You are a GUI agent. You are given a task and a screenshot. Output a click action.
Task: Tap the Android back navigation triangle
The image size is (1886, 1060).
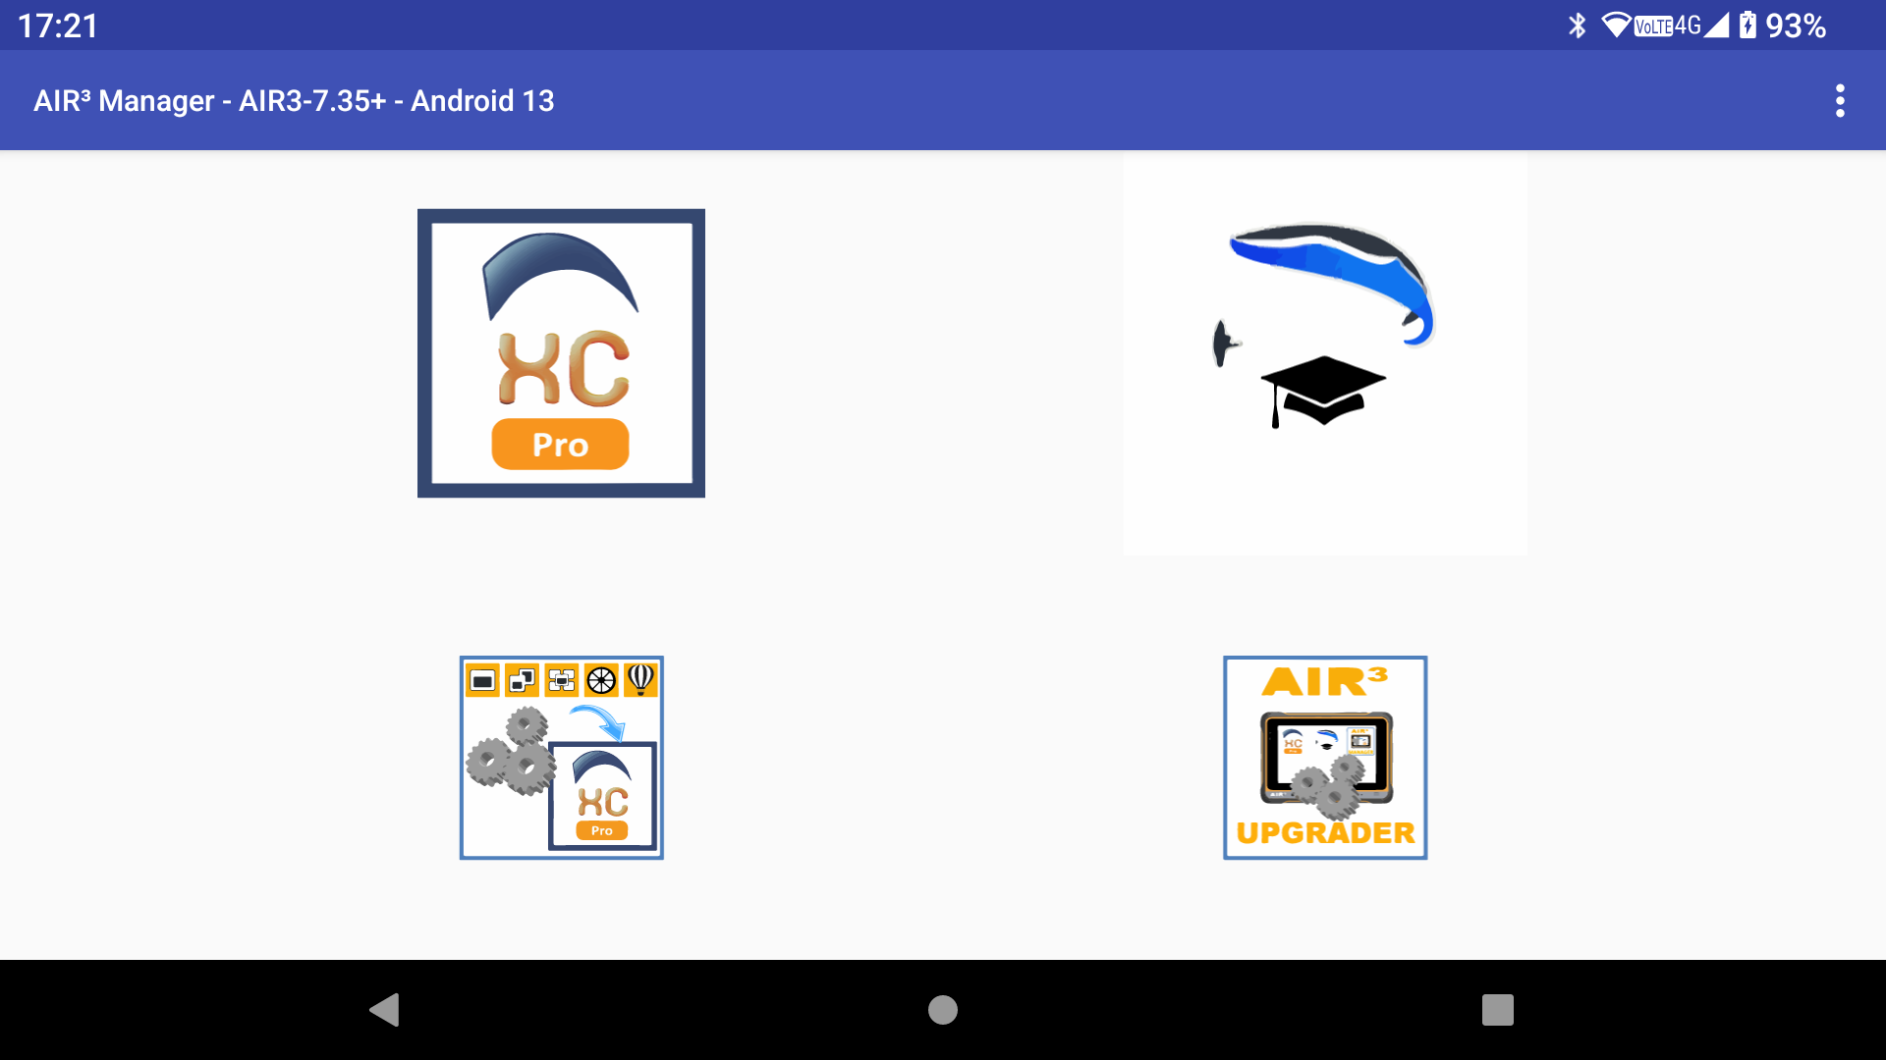click(x=384, y=1009)
